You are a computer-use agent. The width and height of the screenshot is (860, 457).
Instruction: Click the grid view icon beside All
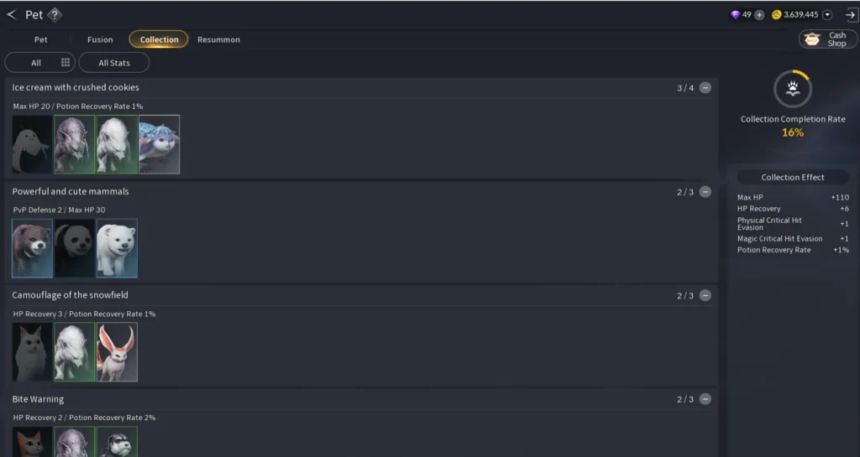(66, 62)
